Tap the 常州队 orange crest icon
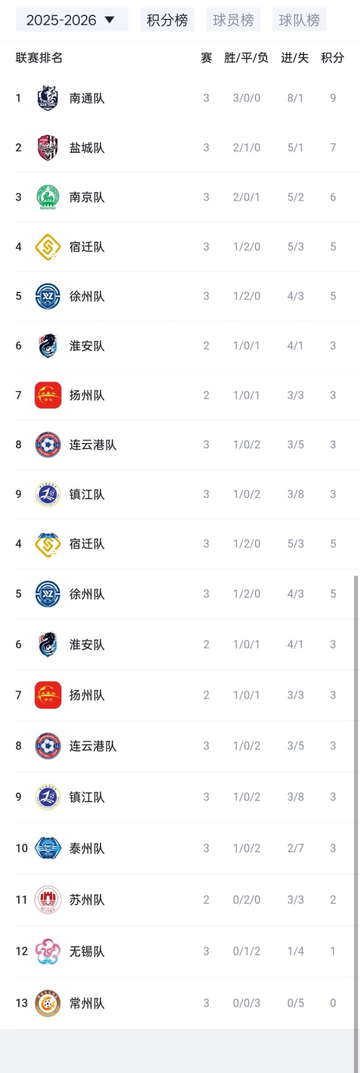Screen dimensions: 360x1073 48,1003
